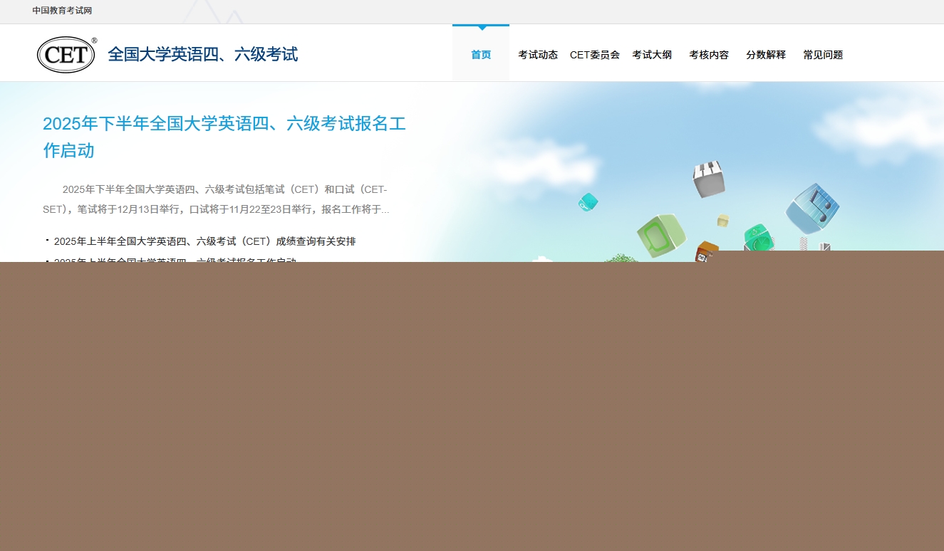
Task: Open 2025年上半年 CET 成绩查询有关安排 news link
Action: [x=204, y=241]
